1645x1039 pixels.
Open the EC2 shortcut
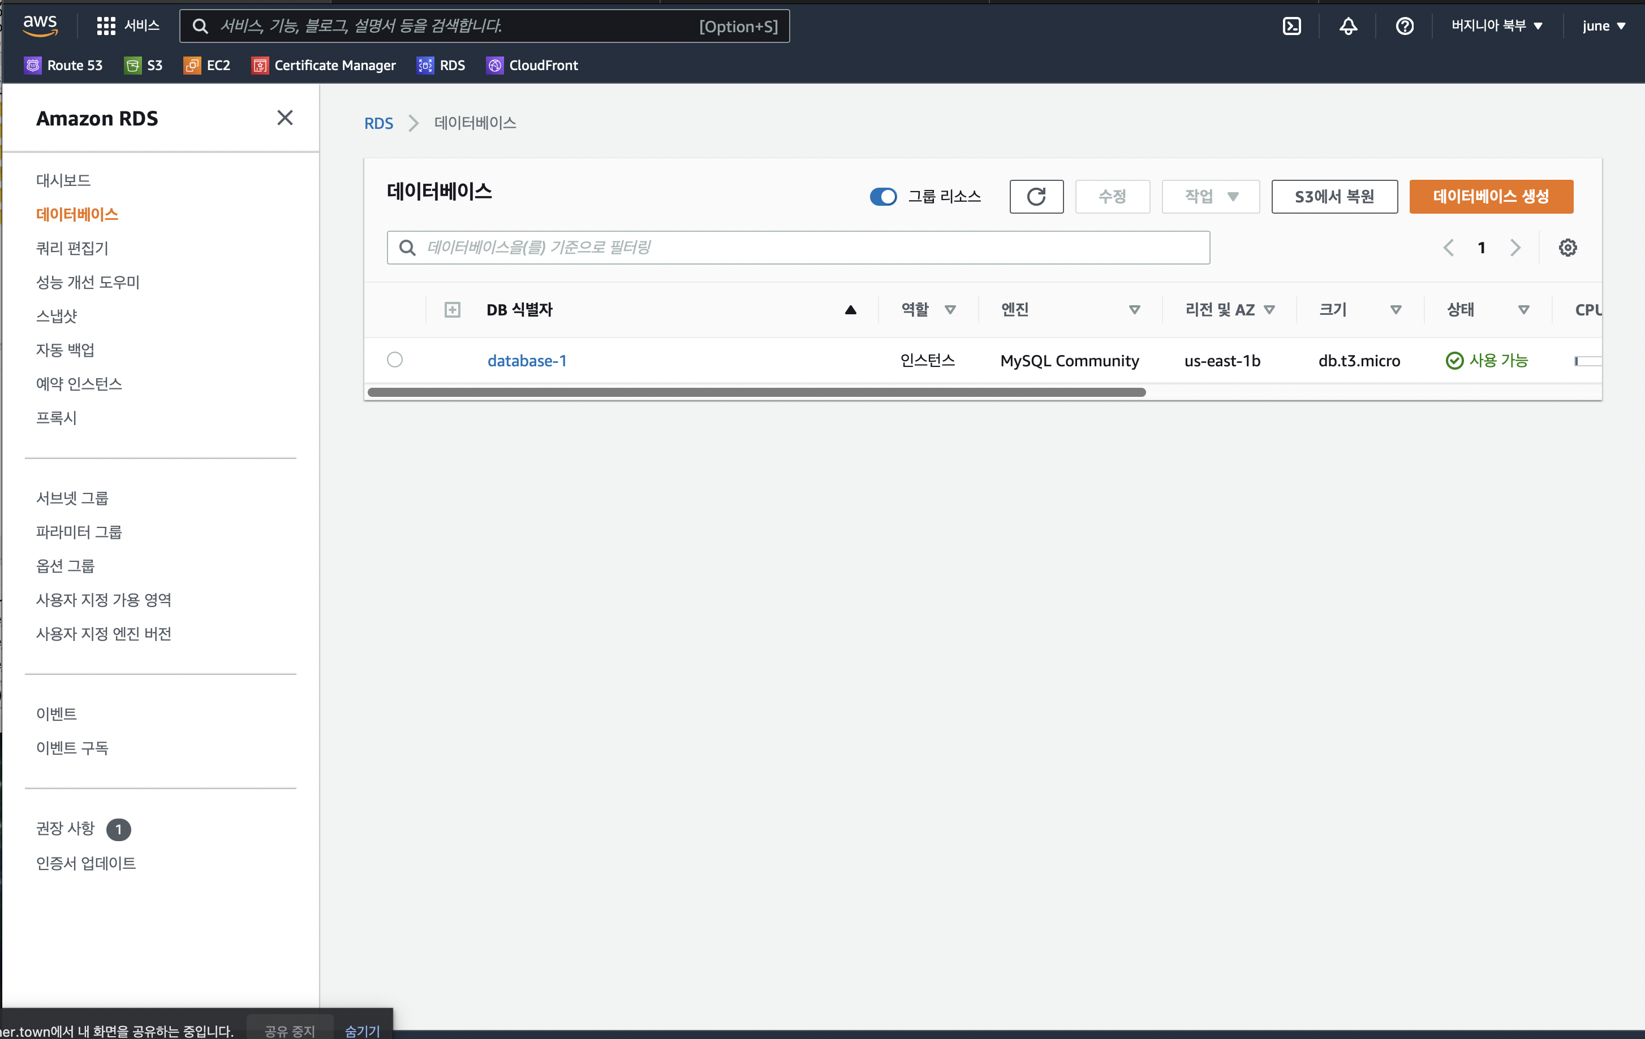click(207, 65)
